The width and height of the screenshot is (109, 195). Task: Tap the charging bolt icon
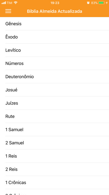tap(107, 3)
